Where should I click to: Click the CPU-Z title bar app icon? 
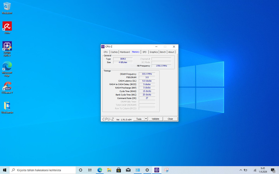[103, 47]
